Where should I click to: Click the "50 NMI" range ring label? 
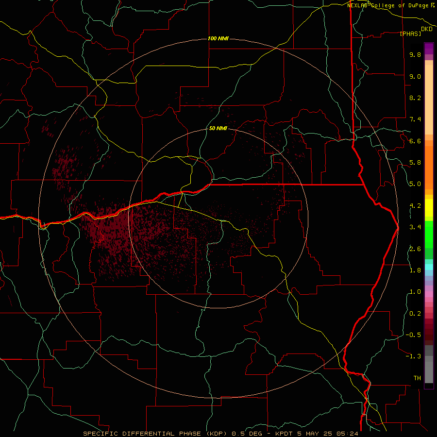(x=218, y=128)
